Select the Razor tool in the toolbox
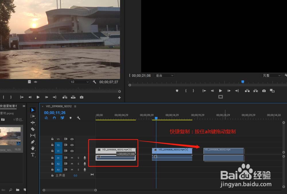The image size is (287, 194). [33, 129]
